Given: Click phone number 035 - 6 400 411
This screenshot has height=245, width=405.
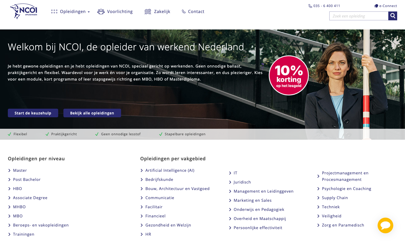Looking at the screenshot, I should (327, 6).
